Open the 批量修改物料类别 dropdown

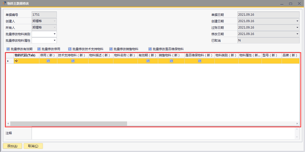(x=55, y=34)
